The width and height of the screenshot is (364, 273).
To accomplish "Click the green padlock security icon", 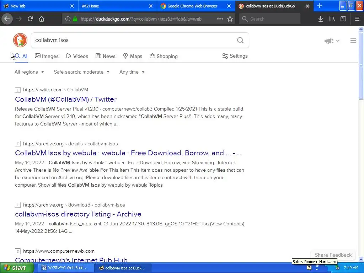I will click(x=75, y=19).
